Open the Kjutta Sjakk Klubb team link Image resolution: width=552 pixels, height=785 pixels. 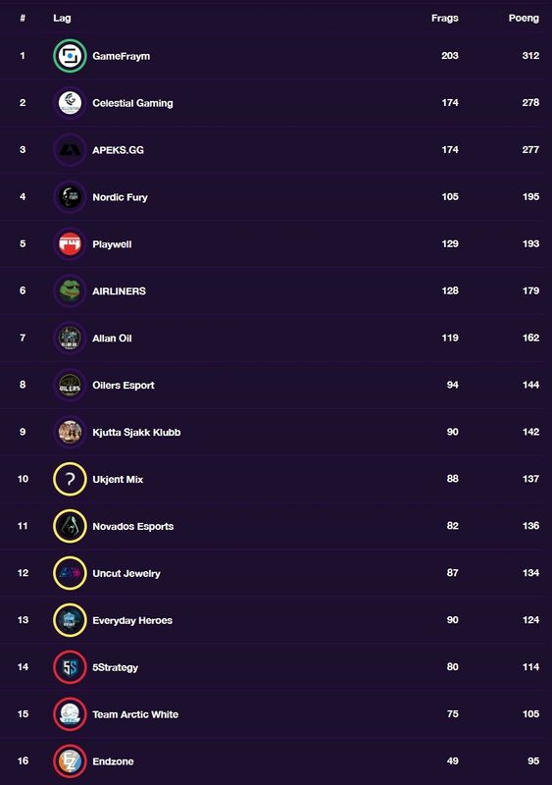tap(136, 432)
